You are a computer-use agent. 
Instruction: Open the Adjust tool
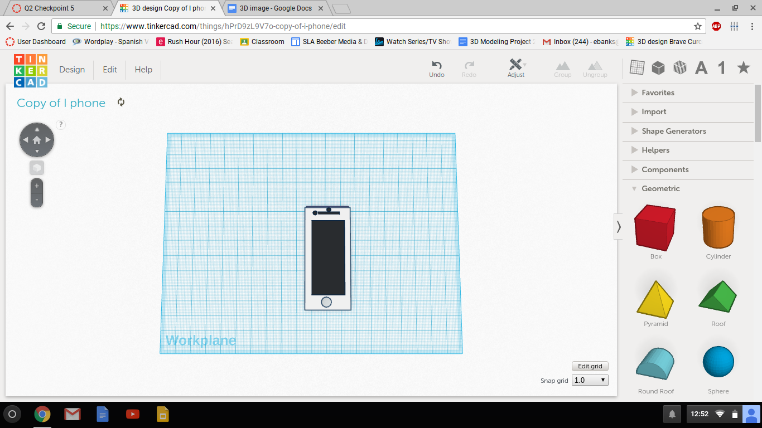pos(516,65)
